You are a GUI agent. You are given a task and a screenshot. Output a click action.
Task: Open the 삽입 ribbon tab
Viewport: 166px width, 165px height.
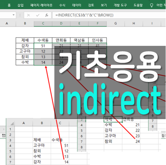click(20, 5)
